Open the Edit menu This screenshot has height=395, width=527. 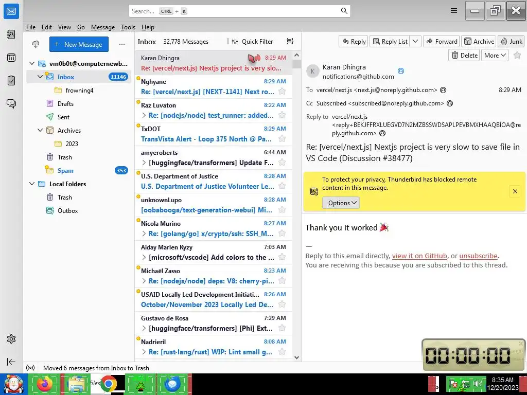click(47, 27)
